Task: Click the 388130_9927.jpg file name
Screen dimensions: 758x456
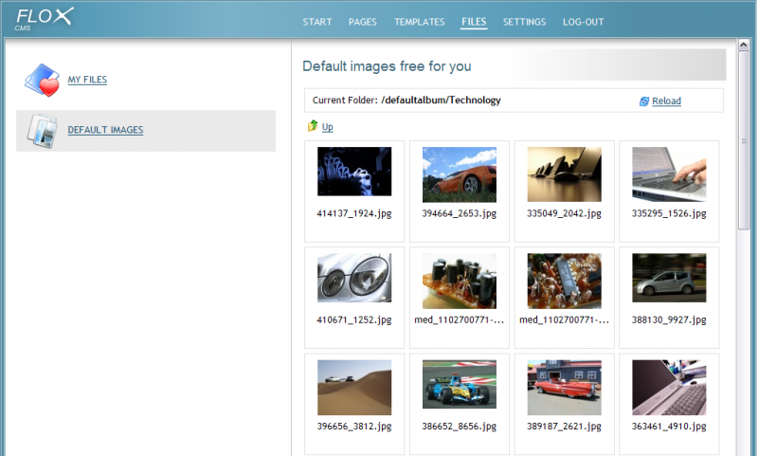Action: tap(669, 319)
